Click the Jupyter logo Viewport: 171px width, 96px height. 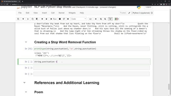tap(25, 7)
